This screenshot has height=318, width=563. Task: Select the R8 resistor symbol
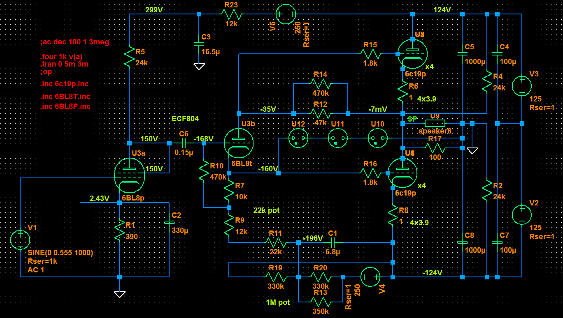pos(393,214)
